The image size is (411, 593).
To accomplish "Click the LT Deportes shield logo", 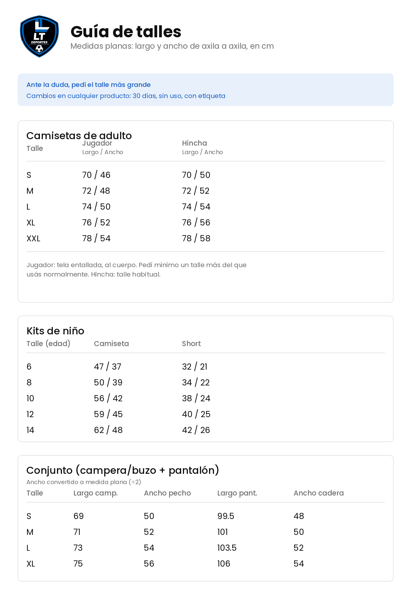I will [39, 36].
